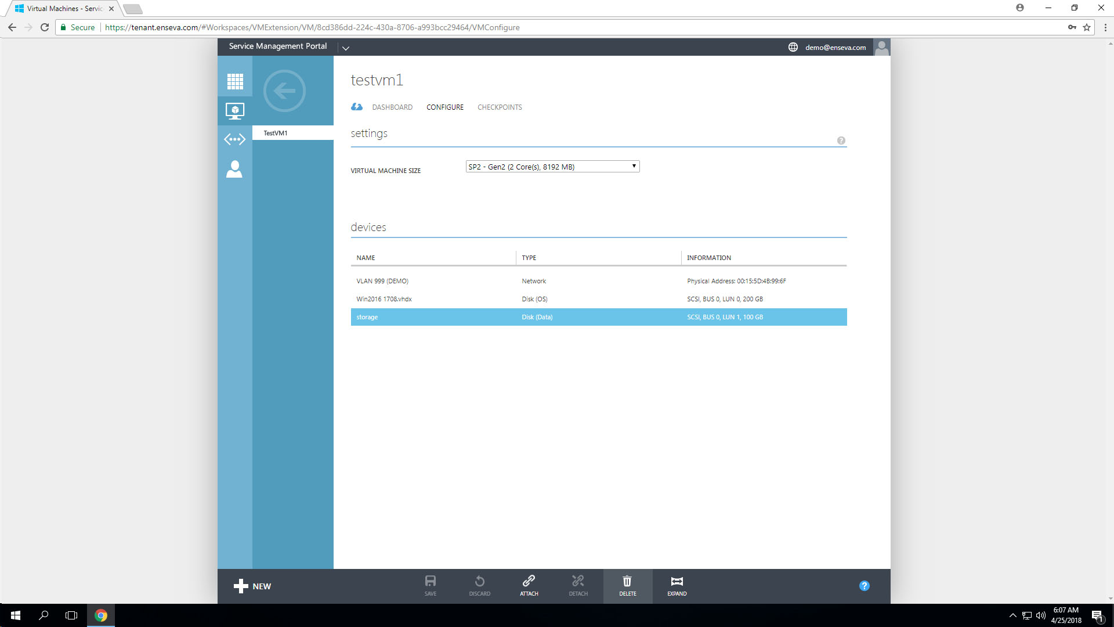This screenshot has width=1114, height=627.
Task: Click the Chrome taskbar icon
Action: pos(101,615)
